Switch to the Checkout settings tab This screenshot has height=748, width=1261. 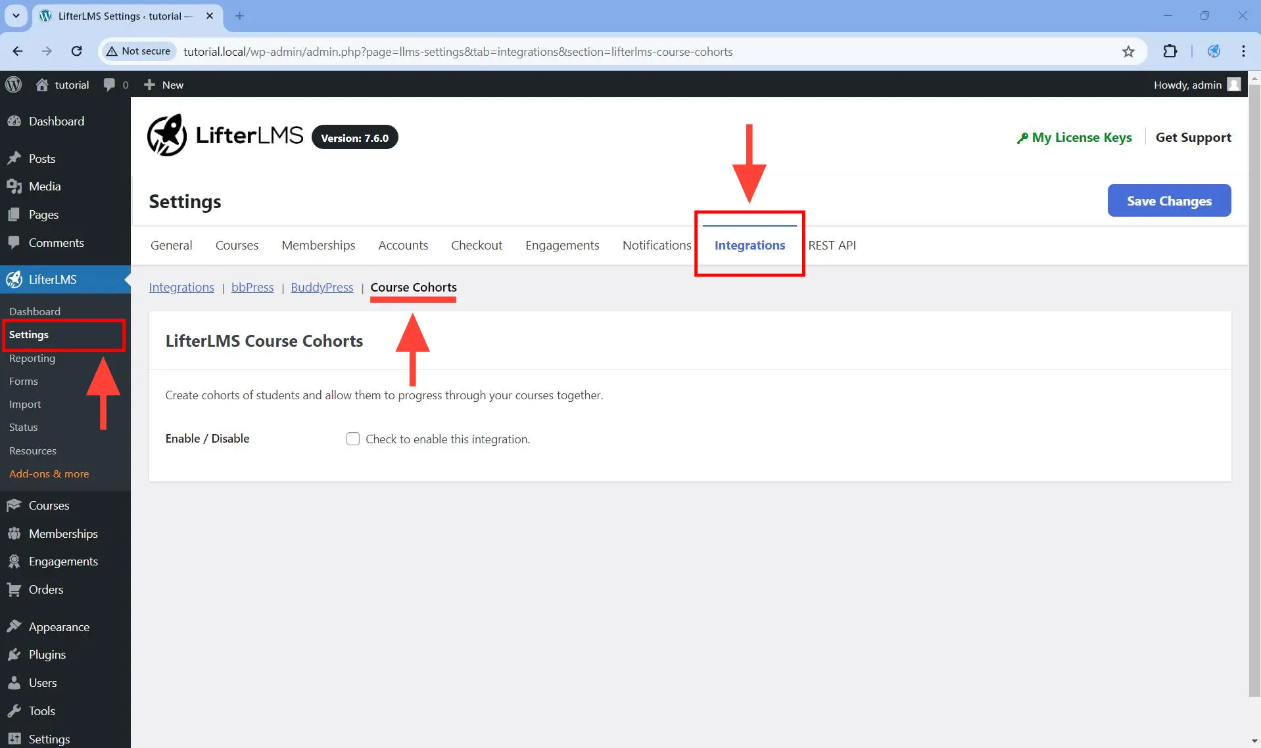click(477, 245)
